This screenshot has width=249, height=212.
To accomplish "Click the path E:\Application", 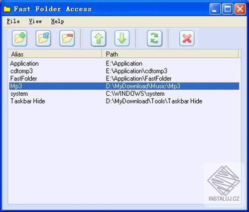I will 124,64.
